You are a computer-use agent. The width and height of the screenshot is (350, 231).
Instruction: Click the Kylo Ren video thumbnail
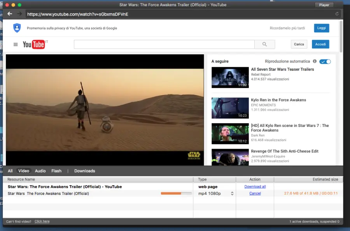click(230, 108)
